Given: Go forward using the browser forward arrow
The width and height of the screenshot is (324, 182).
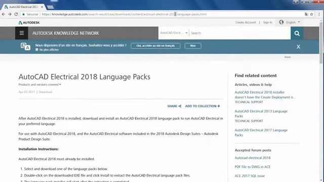Looking at the screenshot, I should point(10,14).
